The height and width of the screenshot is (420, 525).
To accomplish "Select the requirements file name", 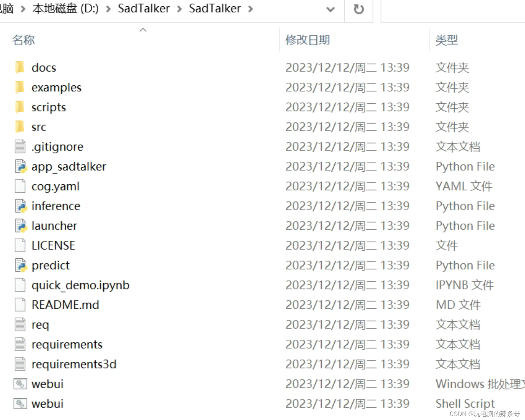I will (67, 345).
